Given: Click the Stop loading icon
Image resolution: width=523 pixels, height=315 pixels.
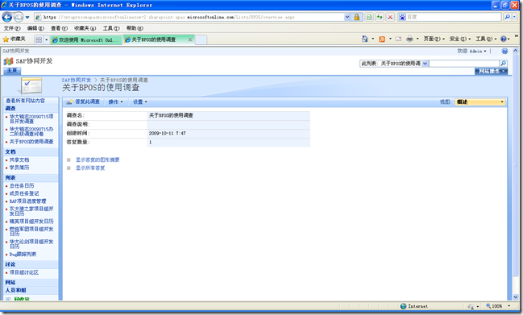Looking at the screenshot, I should click(x=390, y=17).
